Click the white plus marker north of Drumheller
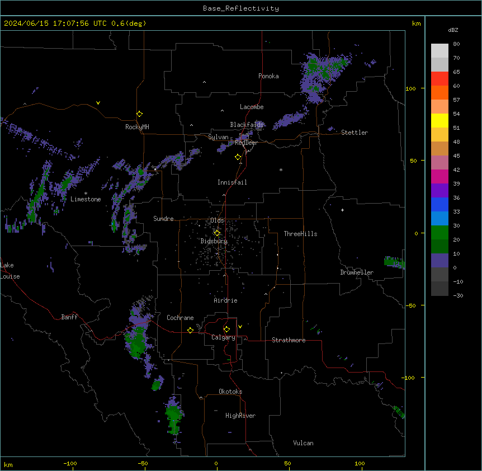482x471 pixels. [342, 210]
